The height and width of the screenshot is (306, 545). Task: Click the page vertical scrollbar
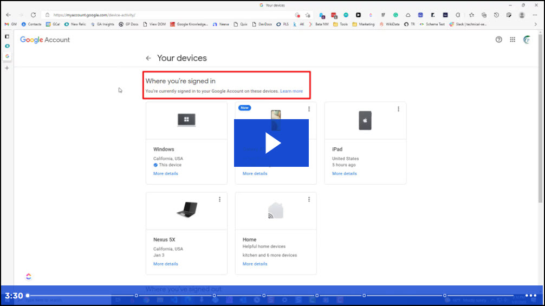pos(540,118)
